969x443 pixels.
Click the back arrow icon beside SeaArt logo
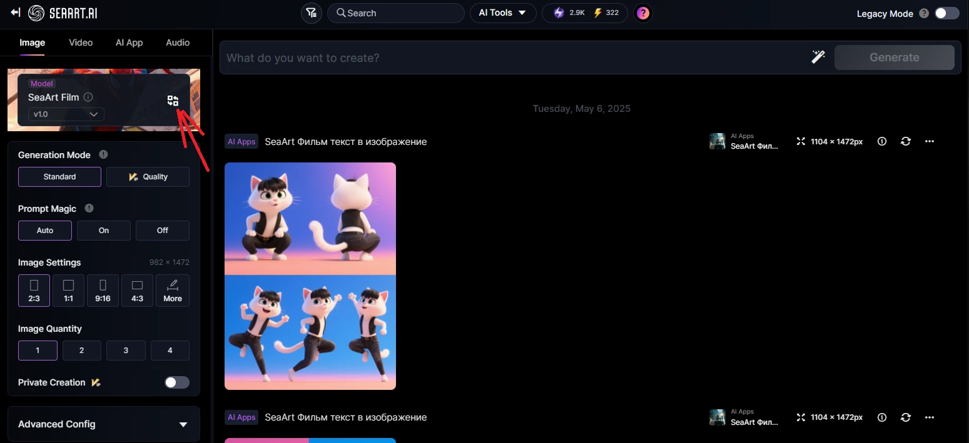coord(16,12)
